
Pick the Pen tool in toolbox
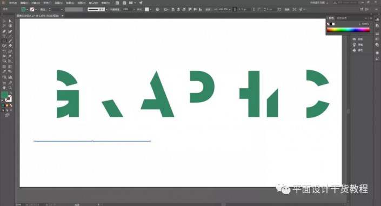point(4,31)
